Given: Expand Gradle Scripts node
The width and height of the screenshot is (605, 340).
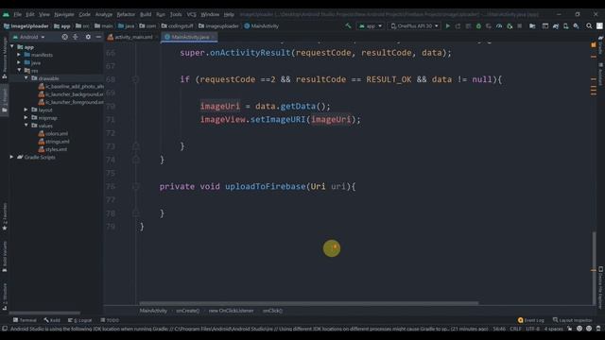Looking at the screenshot, I should coord(11,157).
